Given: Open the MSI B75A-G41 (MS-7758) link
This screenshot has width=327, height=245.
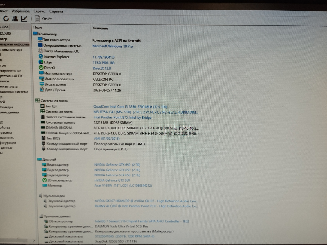Looking at the screenshot, I should click(146, 112).
